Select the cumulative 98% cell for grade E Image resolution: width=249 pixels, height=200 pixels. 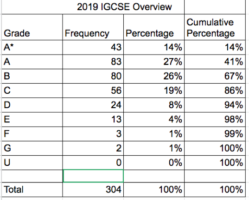point(215,119)
